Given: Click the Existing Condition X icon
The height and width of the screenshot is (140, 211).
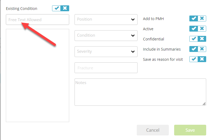Looking at the screenshot, I should click(65, 8).
